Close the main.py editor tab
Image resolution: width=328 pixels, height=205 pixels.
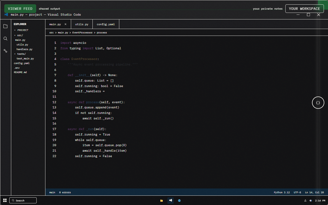pyautogui.click(x=65, y=24)
